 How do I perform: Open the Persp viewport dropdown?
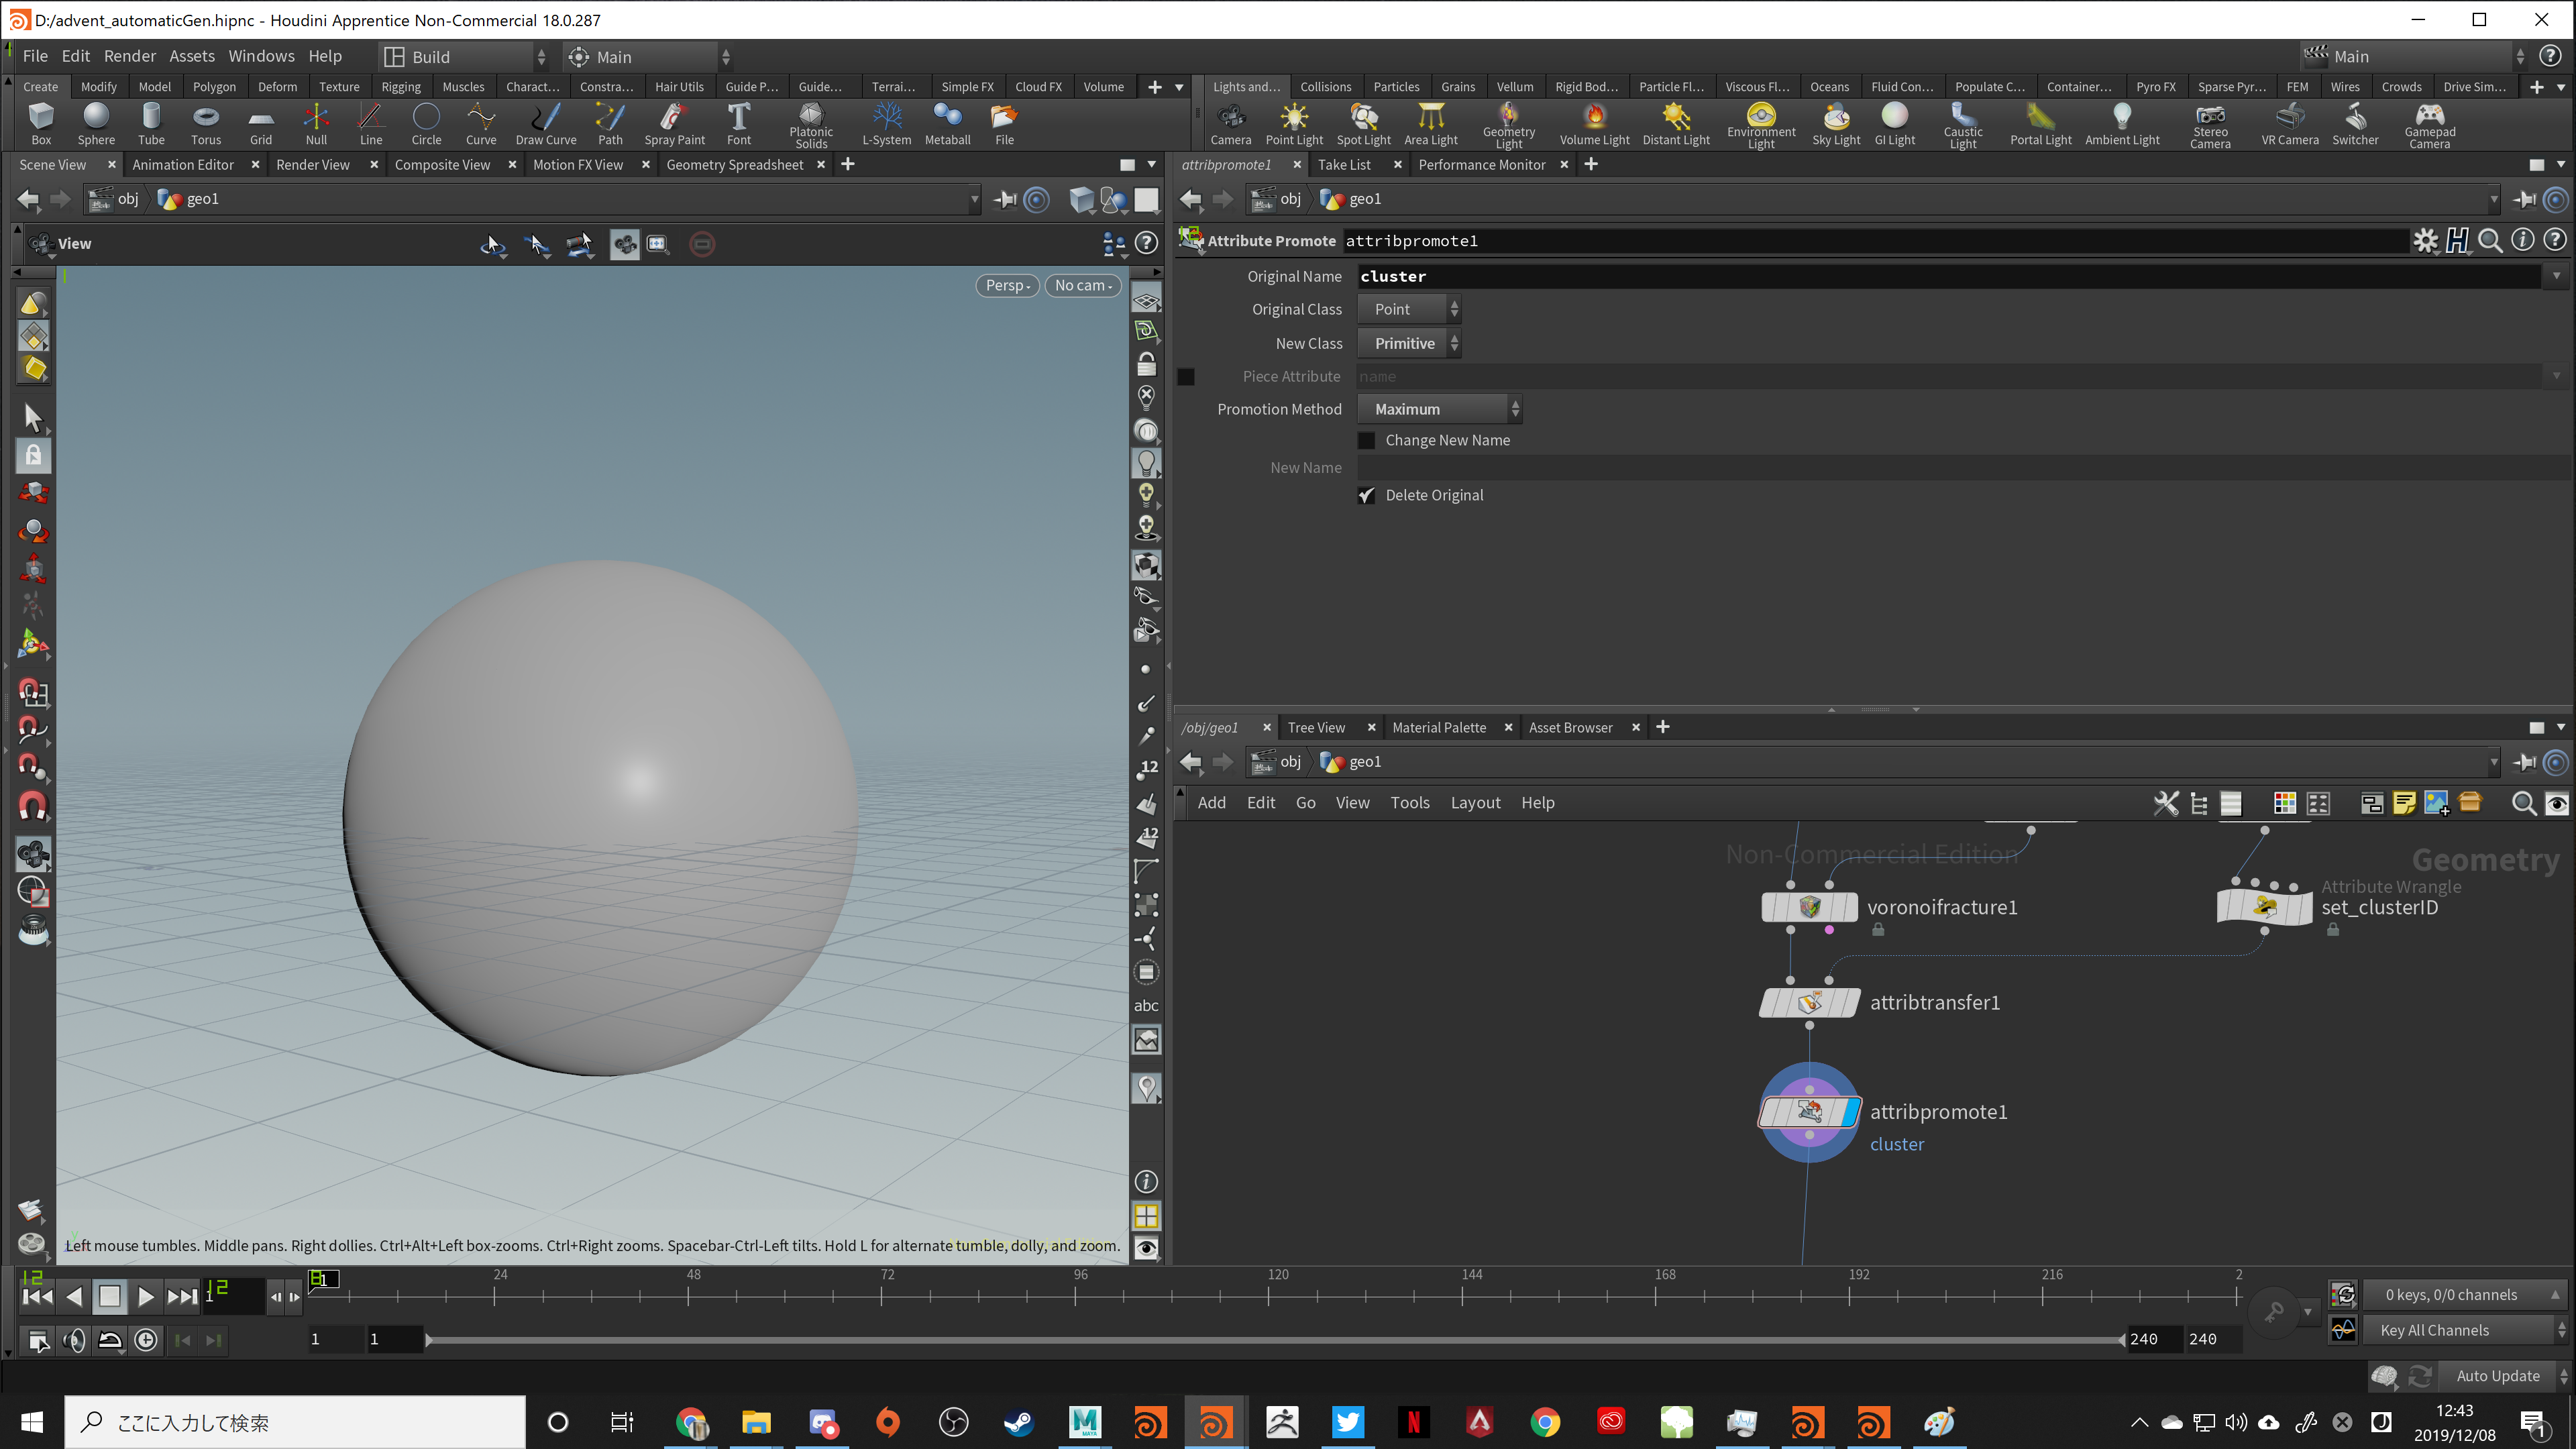pyautogui.click(x=1007, y=285)
